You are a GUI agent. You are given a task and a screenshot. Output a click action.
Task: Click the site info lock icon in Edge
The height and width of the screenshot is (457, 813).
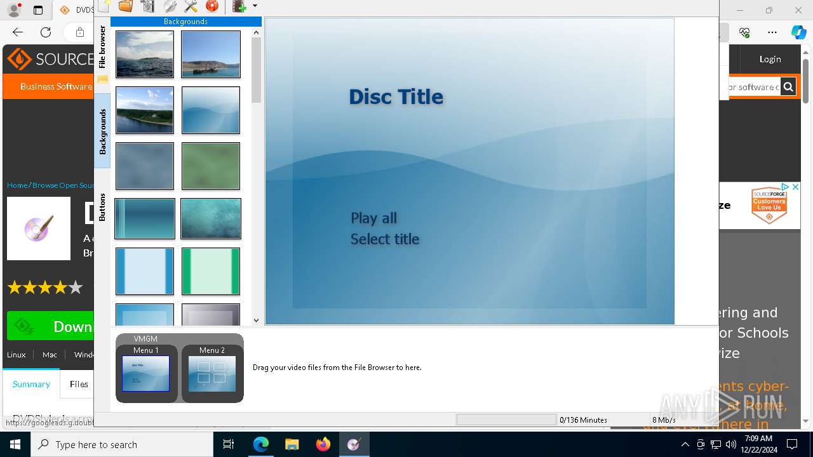(x=80, y=32)
